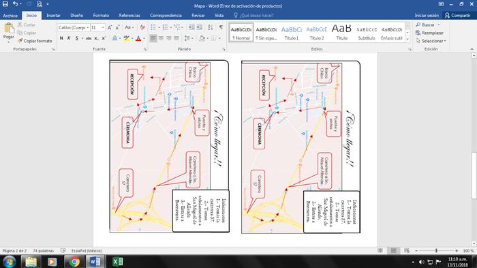Decrease paragraph indent

coord(191,27)
